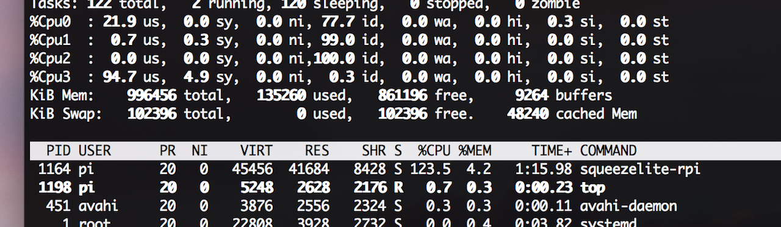Click the USER column header
Image resolution: width=781 pixels, height=227 pixels.
coord(95,150)
